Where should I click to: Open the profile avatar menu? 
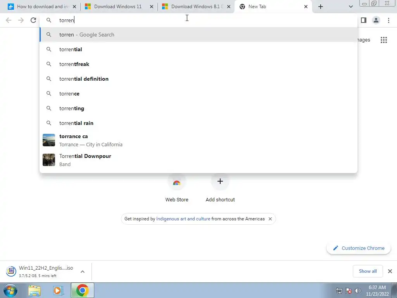click(376, 20)
